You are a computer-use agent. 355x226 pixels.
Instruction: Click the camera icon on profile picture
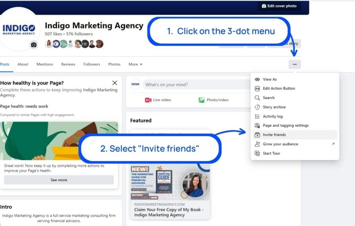34,45
